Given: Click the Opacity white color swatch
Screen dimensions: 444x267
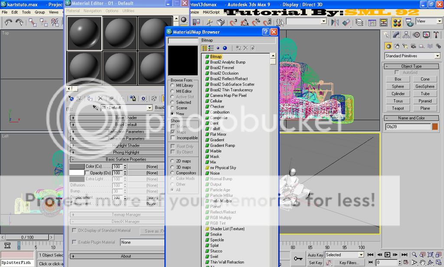Looking at the screenshot, I should pos(77,173).
